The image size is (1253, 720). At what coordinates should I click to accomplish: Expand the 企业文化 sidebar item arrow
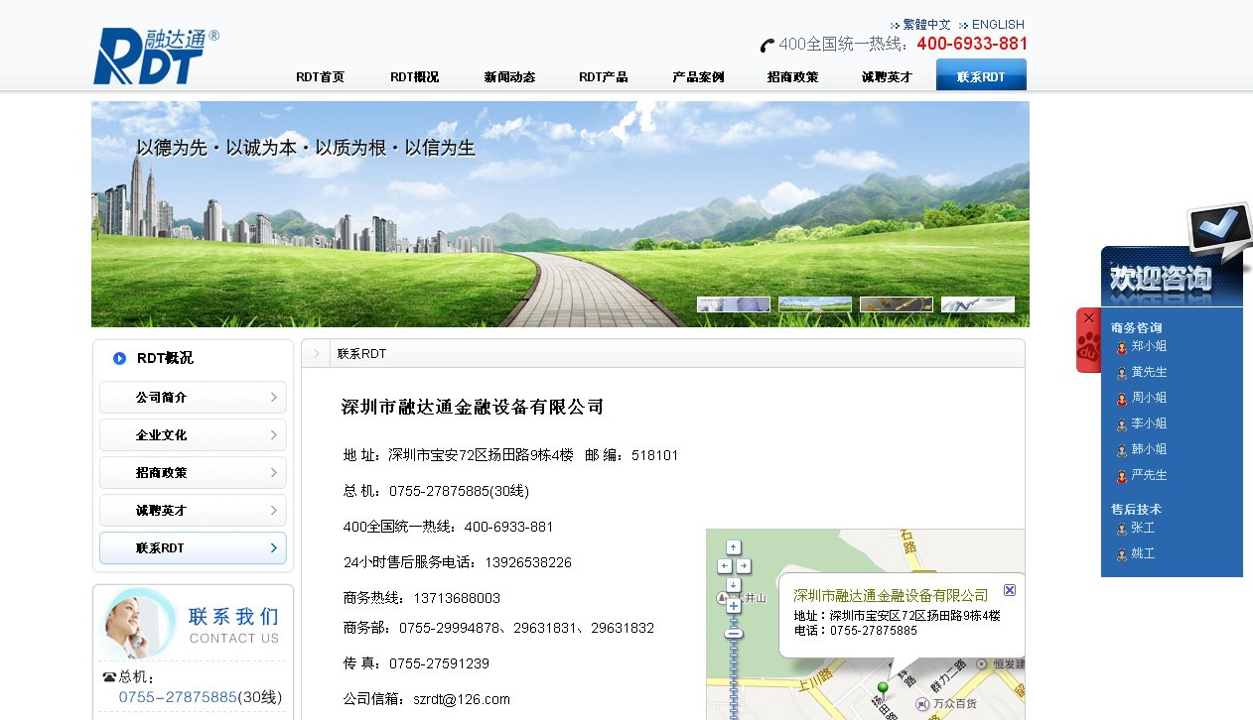tap(273, 435)
